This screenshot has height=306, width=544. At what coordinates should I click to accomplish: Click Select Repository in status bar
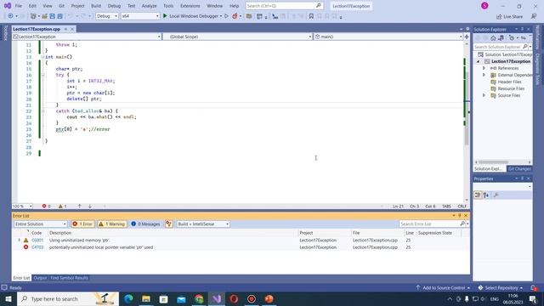tap(501, 287)
